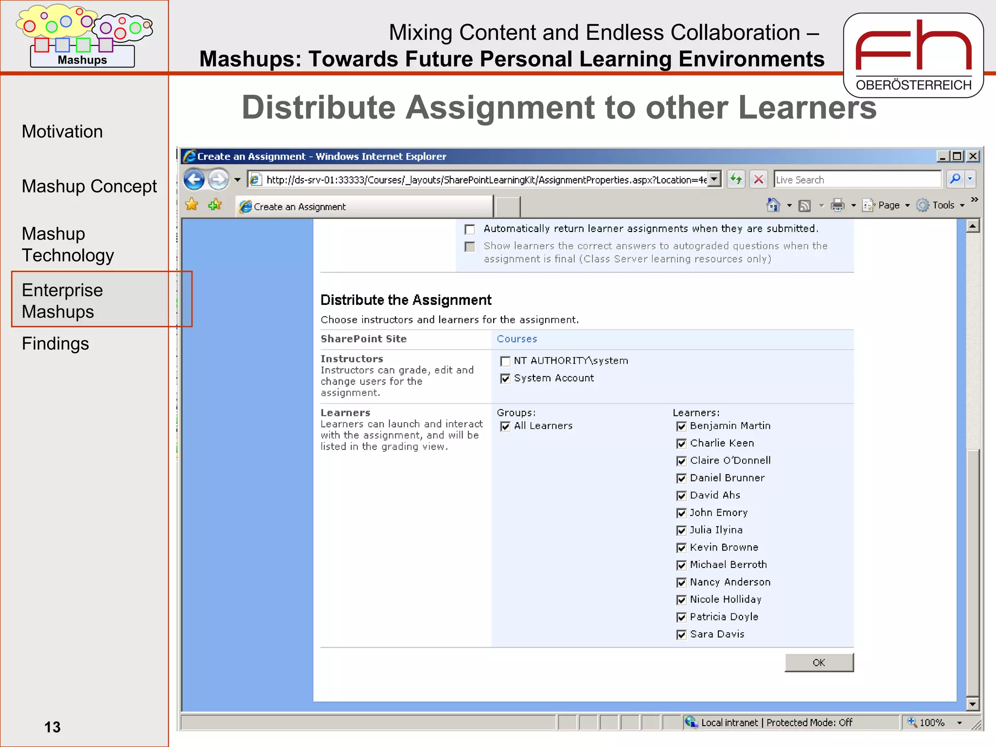Click inside the Live Search field
This screenshot has height=747, width=996.
point(857,179)
